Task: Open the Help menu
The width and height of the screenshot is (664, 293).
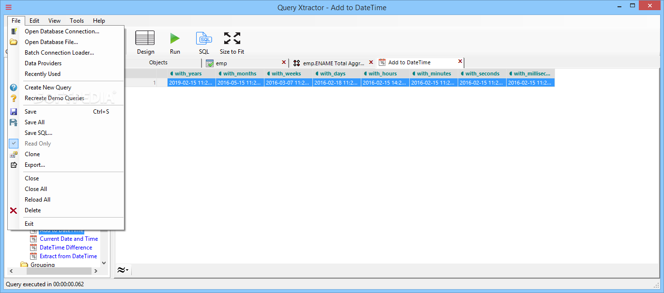Action: click(99, 21)
